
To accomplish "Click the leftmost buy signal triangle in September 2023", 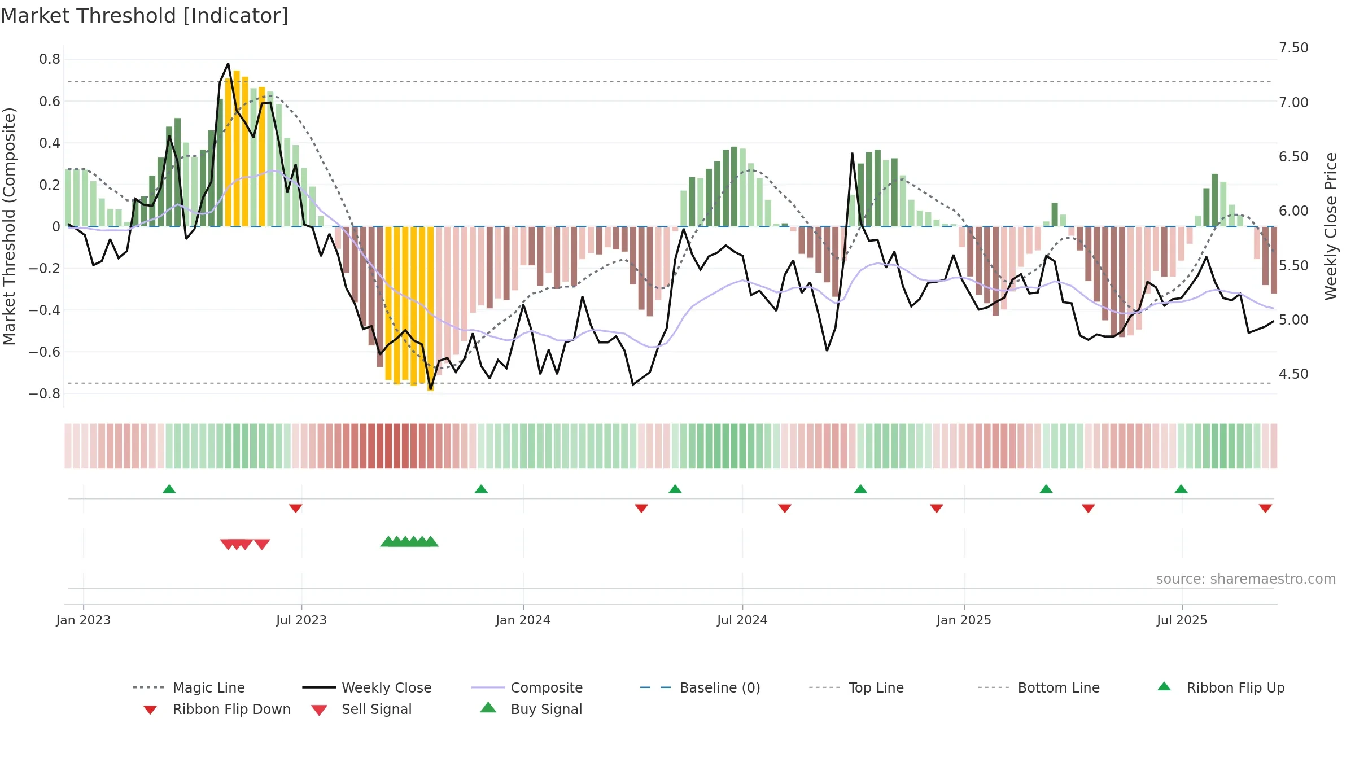I will coord(388,541).
